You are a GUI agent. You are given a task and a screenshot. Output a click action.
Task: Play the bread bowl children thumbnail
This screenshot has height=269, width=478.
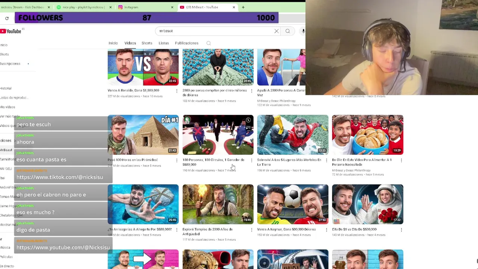tap(367, 135)
